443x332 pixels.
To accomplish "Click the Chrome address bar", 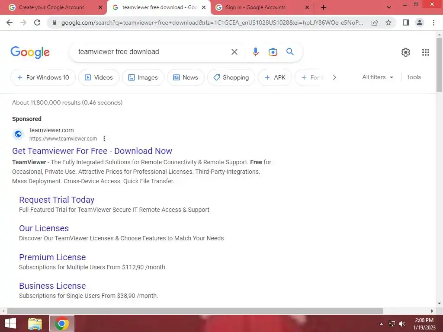I will 212,22.
